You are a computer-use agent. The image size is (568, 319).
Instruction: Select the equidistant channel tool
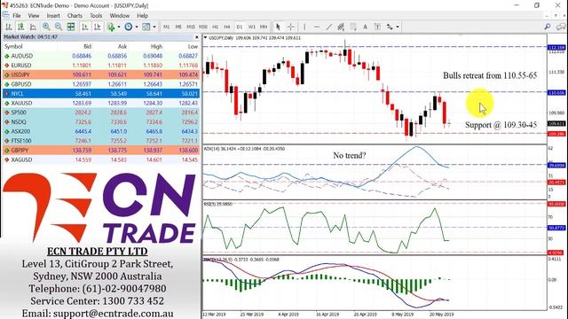tap(341, 27)
